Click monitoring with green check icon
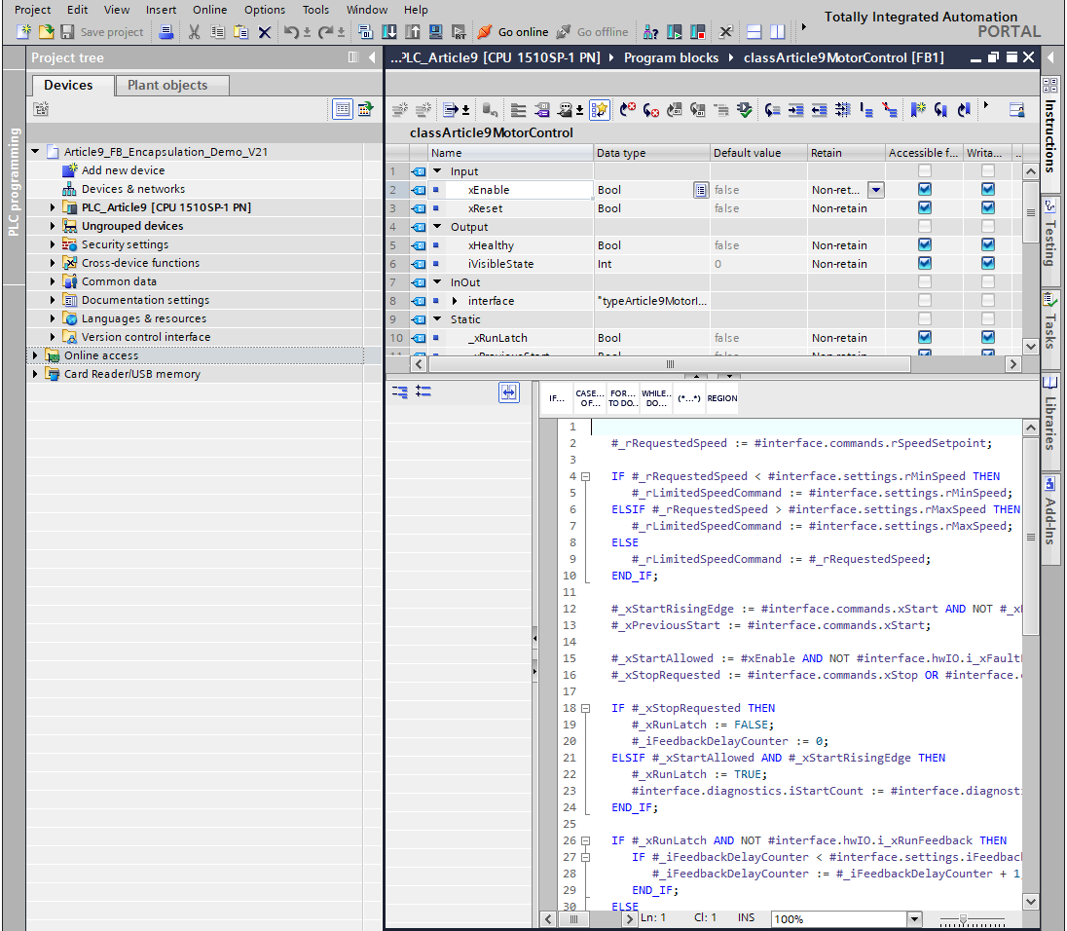This screenshot has height=931, width=1067. point(745,109)
